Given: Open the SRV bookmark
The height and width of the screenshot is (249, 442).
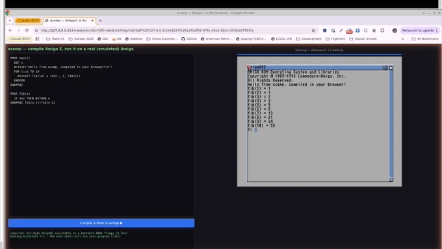Looking at the screenshot, I should [x=103, y=39].
